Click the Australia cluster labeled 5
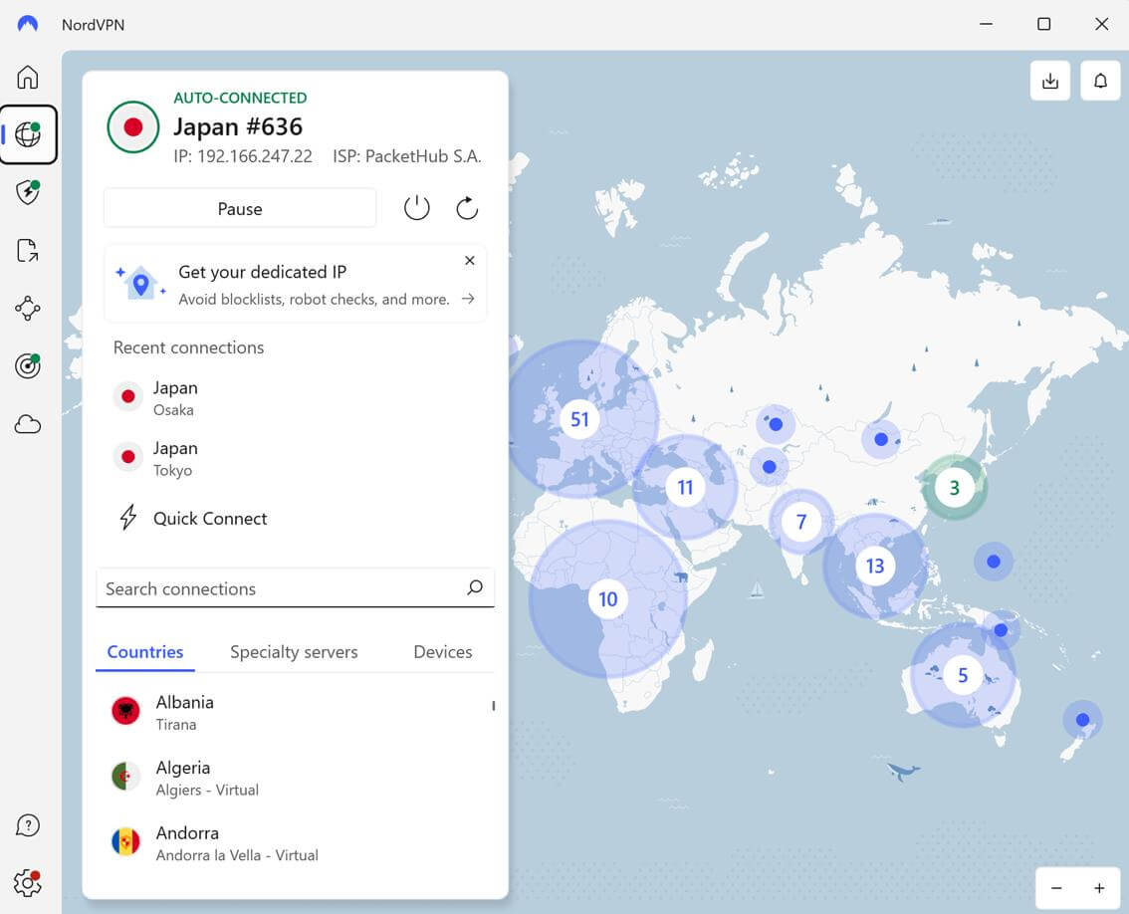 click(963, 675)
